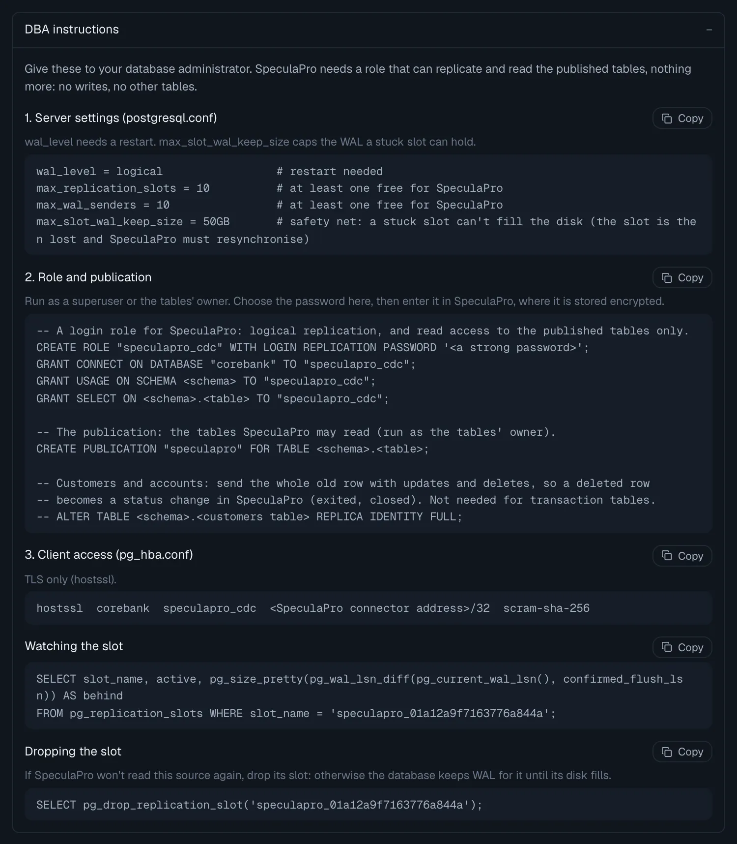Click the GRANT CONNECT ON DATABASE line
The height and width of the screenshot is (844, 737).
[226, 364]
